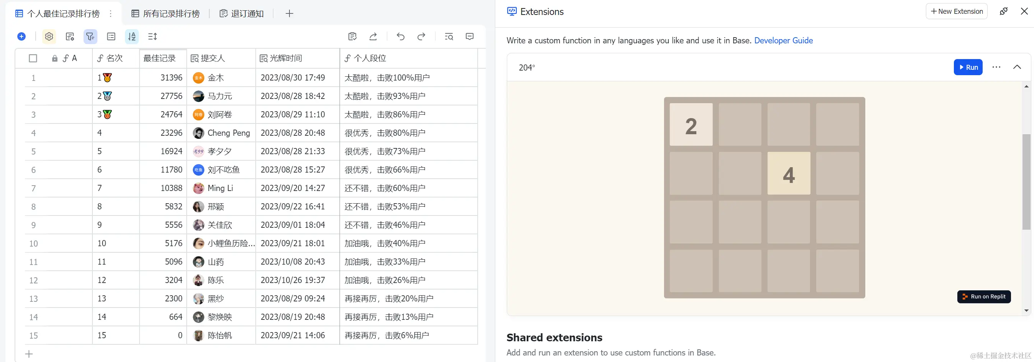Screen dimensions: 1034x362
Task: Select the 2023/08/29 11:10 time cell
Action: point(298,115)
